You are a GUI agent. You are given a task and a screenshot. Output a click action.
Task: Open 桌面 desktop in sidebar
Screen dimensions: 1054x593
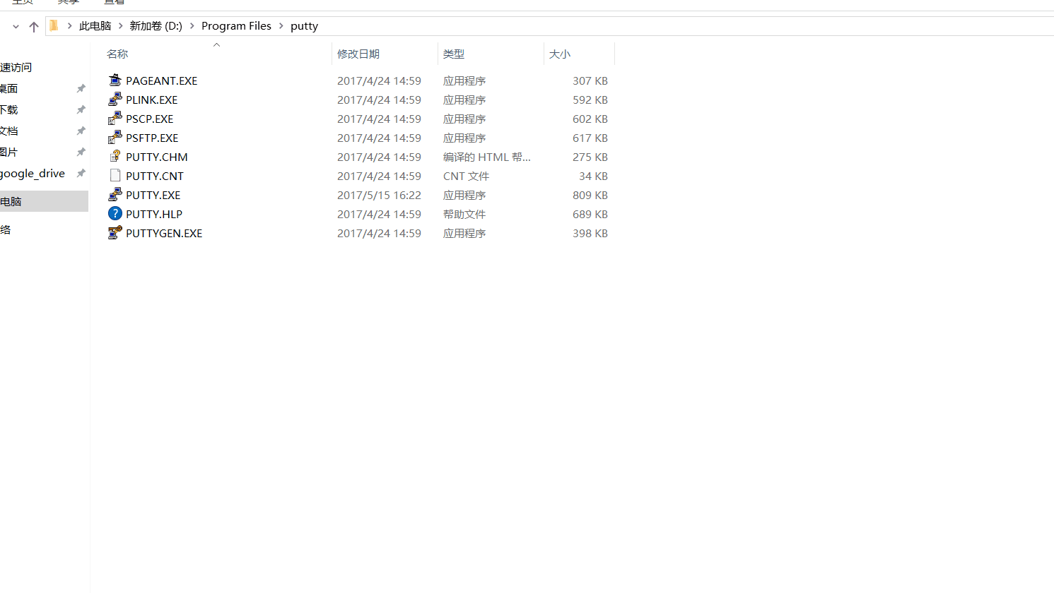pyautogui.click(x=9, y=88)
